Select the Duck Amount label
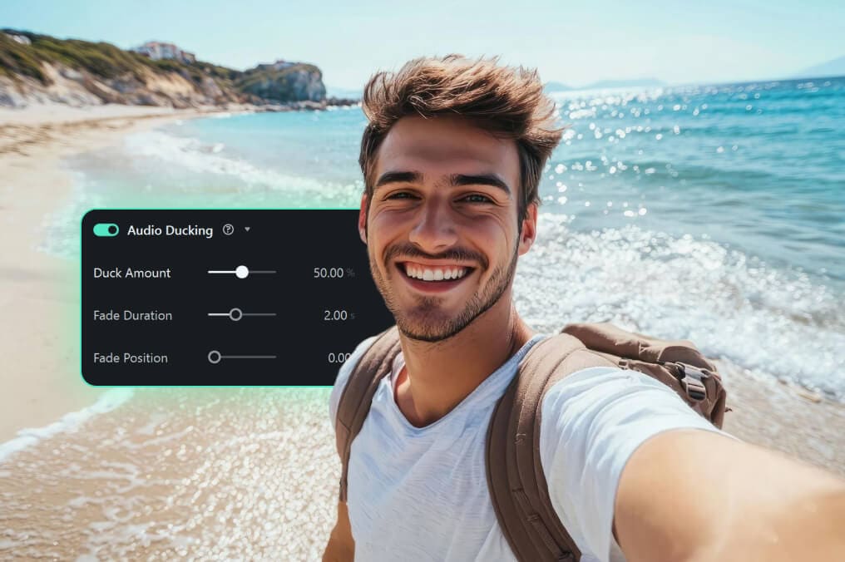 131,273
